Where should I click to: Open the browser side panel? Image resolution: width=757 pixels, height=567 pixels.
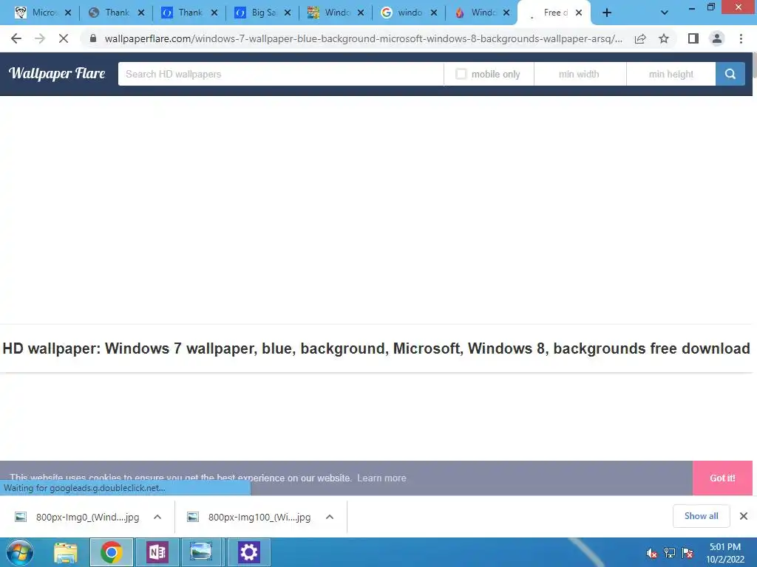pyautogui.click(x=693, y=38)
